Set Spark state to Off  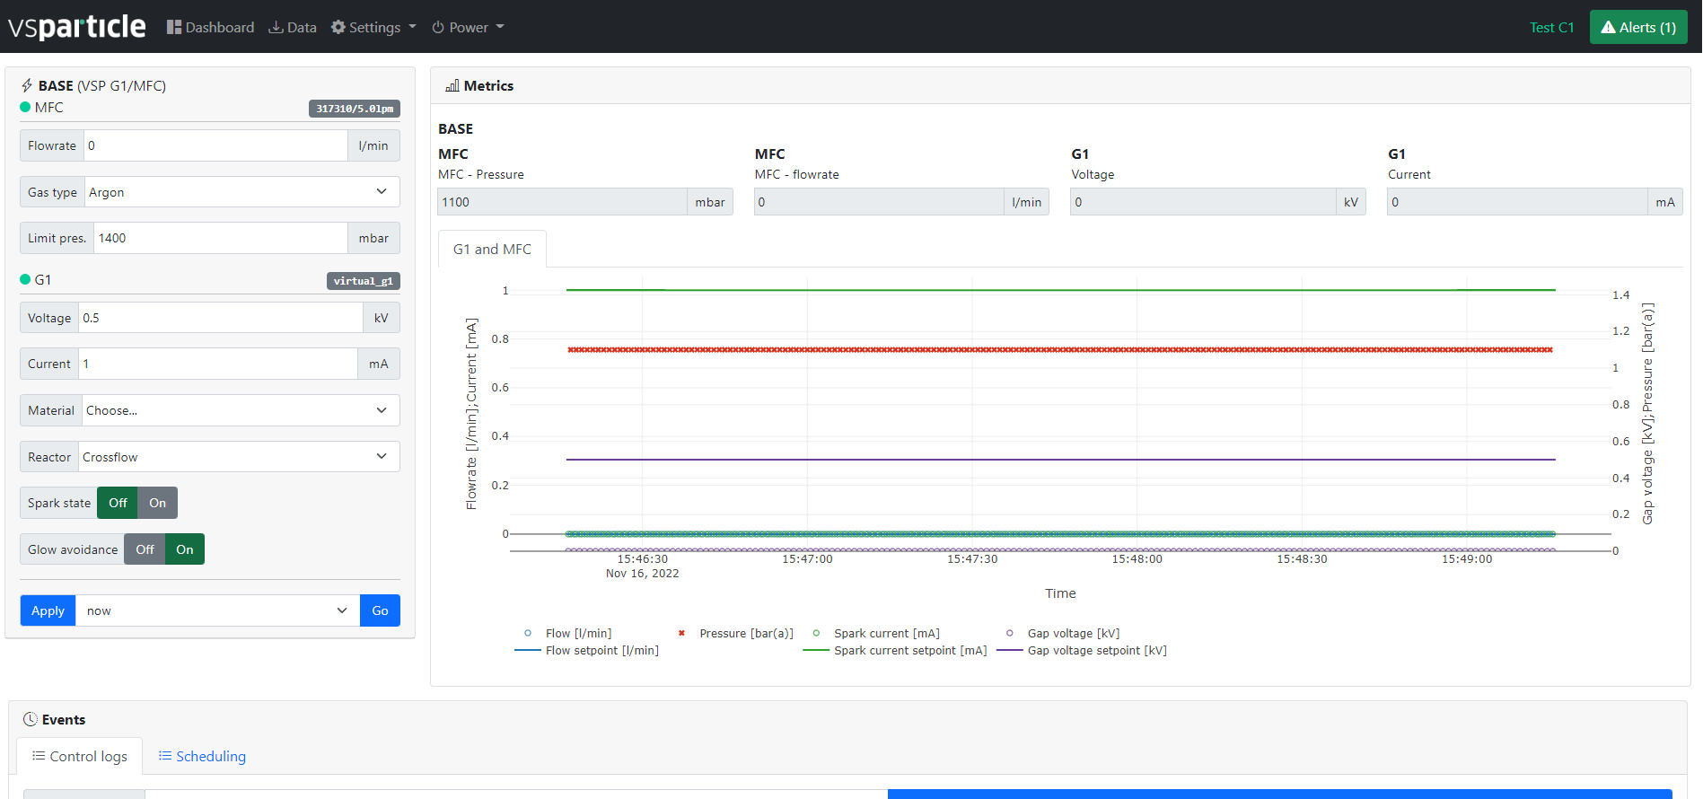tap(118, 503)
